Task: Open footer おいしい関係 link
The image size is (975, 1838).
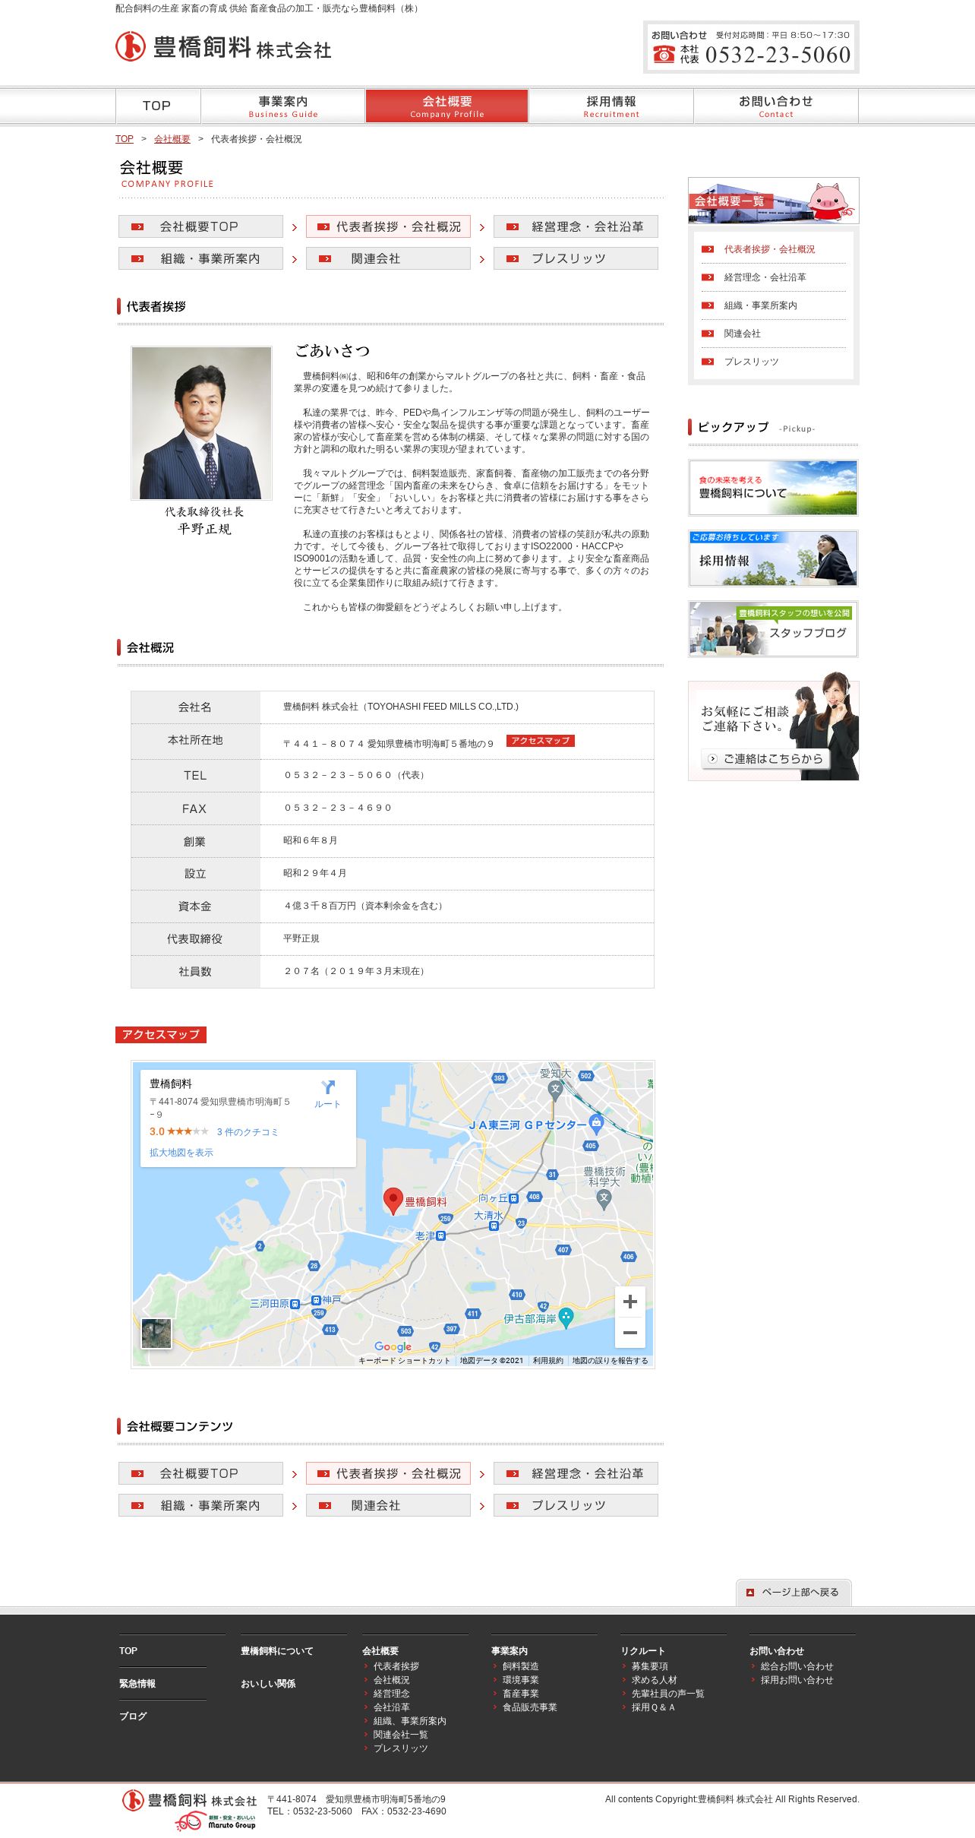Action: [x=268, y=1684]
